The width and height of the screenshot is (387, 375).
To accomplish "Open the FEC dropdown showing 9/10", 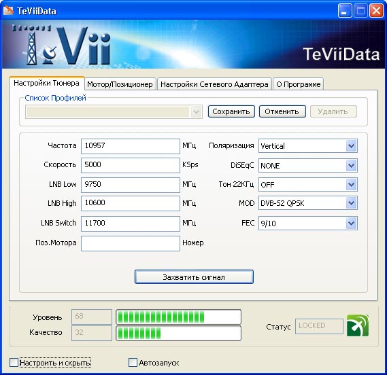I will tap(308, 224).
